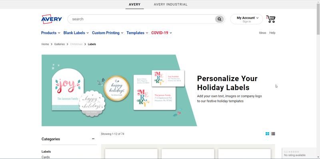Open the Blank Labels dropdown

coord(76,33)
